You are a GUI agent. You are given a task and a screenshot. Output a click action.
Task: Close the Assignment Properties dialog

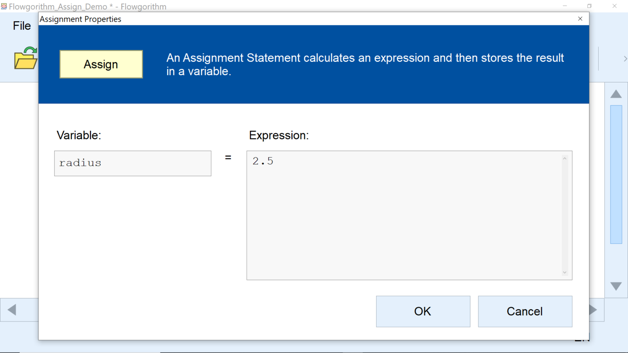(x=580, y=19)
